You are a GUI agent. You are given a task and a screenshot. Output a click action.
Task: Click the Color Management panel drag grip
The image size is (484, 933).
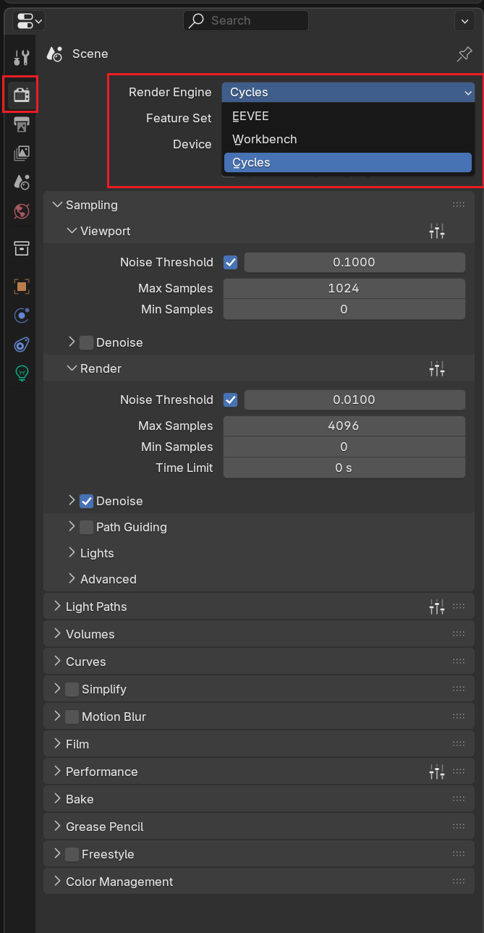pyautogui.click(x=459, y=882)
